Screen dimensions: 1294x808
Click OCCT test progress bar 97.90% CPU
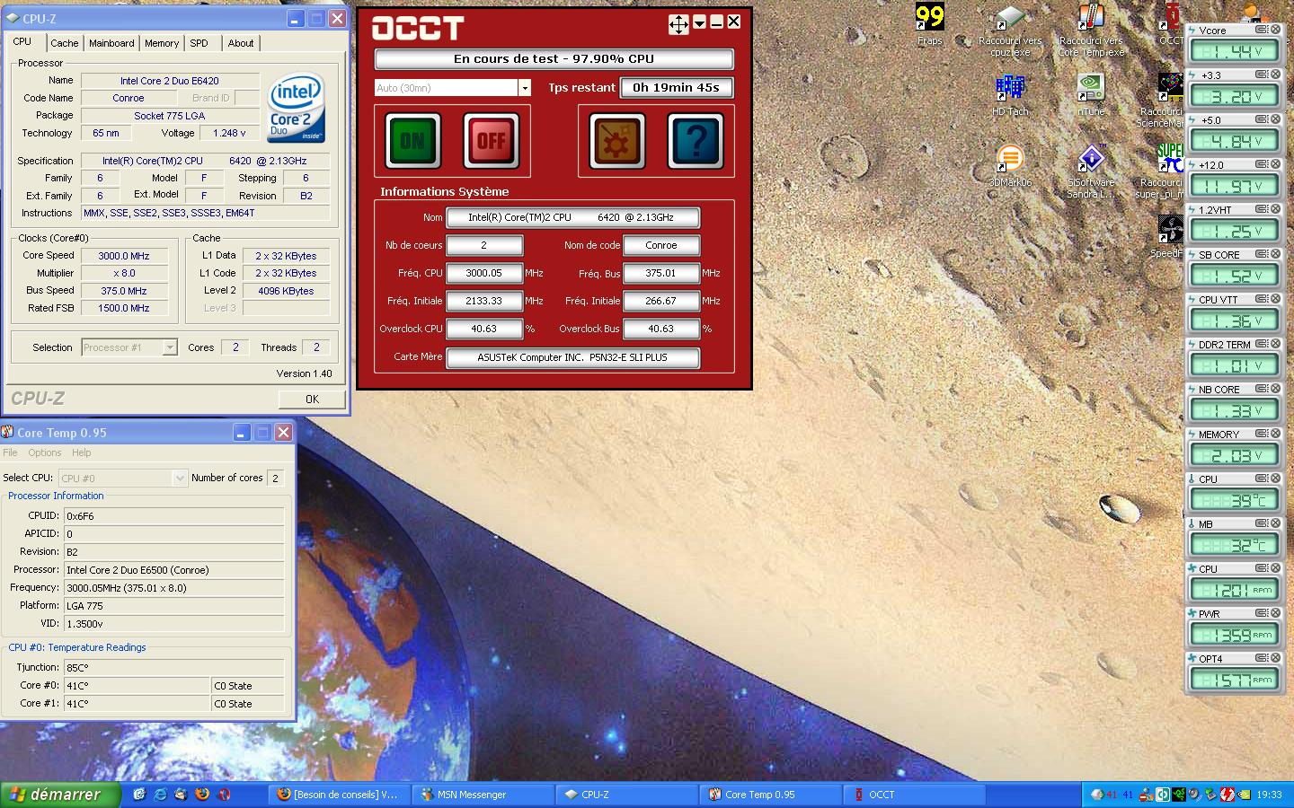point(554,59)
